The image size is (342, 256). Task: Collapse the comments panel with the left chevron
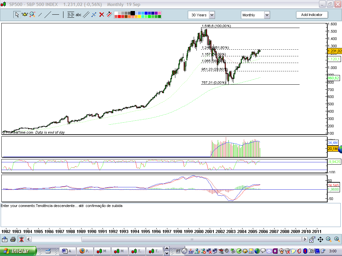(29, 239)
